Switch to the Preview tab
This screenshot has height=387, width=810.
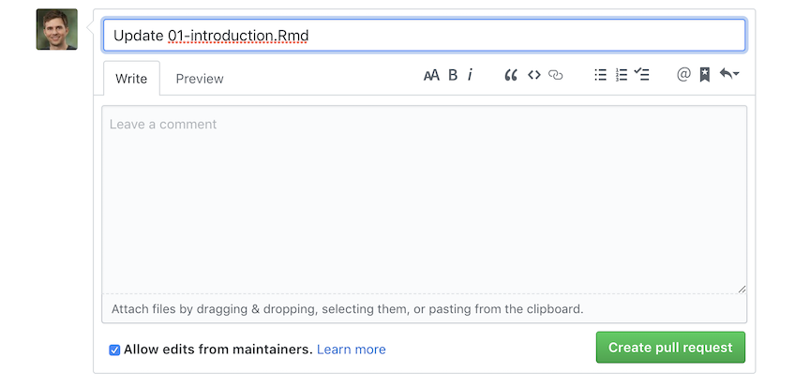tap(200, 79)
